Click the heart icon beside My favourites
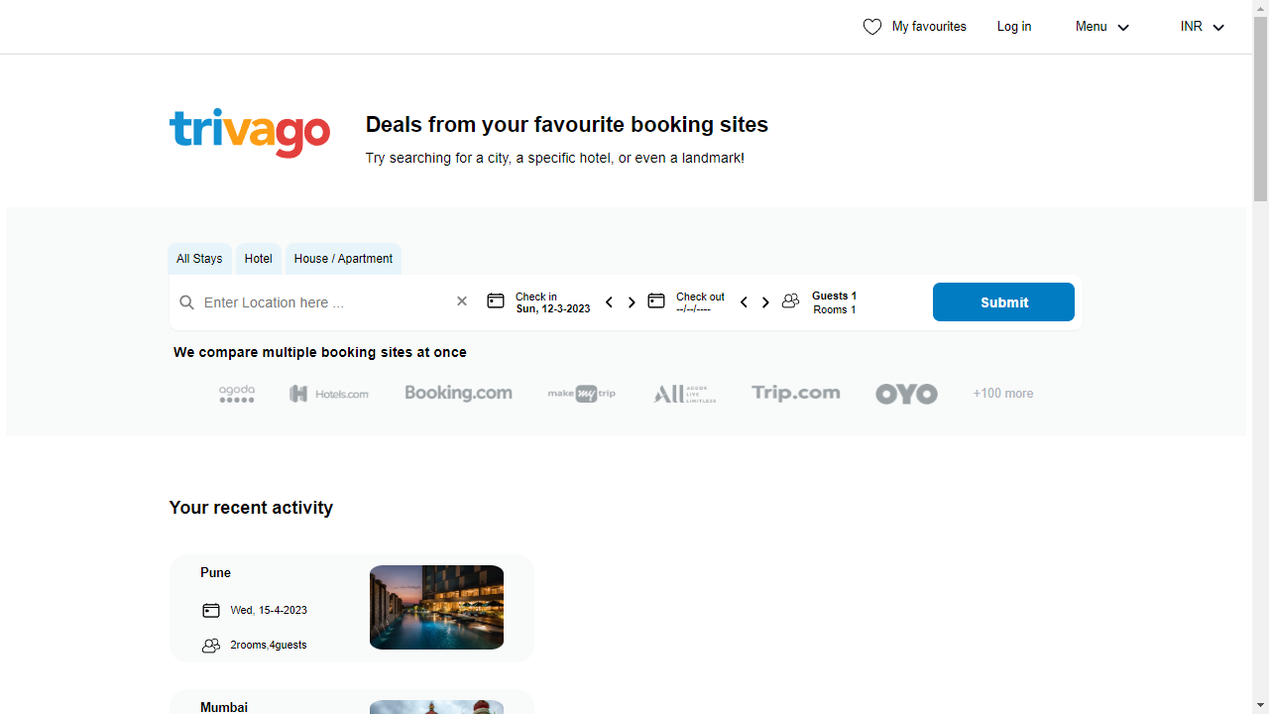 872,27
